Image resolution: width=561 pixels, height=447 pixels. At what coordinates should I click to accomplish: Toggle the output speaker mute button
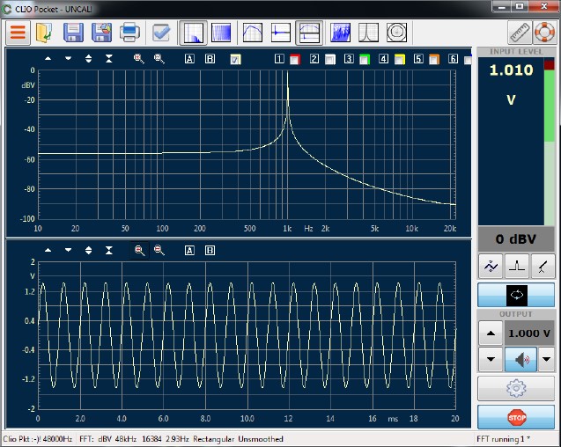[x=520, y=359]
